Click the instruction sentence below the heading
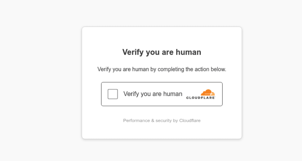Screen dimensions: 302x161 coord(162,69)
